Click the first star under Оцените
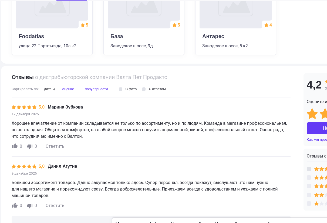Screen dimensions: 327x223 point(312,114)
